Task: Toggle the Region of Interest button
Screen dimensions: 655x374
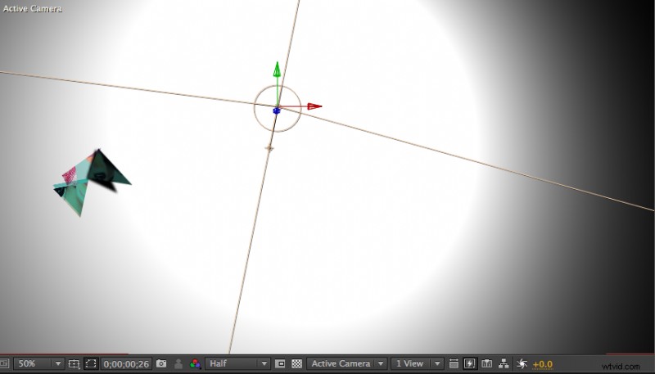Action: [281, 363]
